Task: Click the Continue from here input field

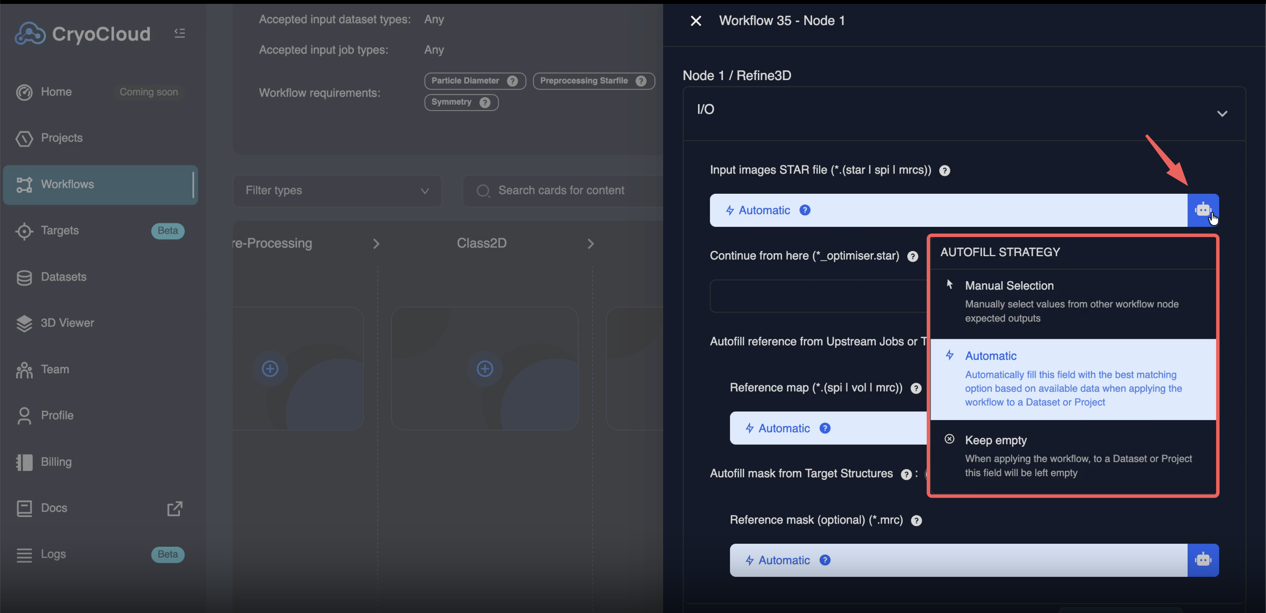Action: pyautogui.click(x=818, y=296)
